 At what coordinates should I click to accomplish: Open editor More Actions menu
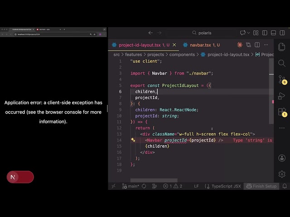pos(266,45)
